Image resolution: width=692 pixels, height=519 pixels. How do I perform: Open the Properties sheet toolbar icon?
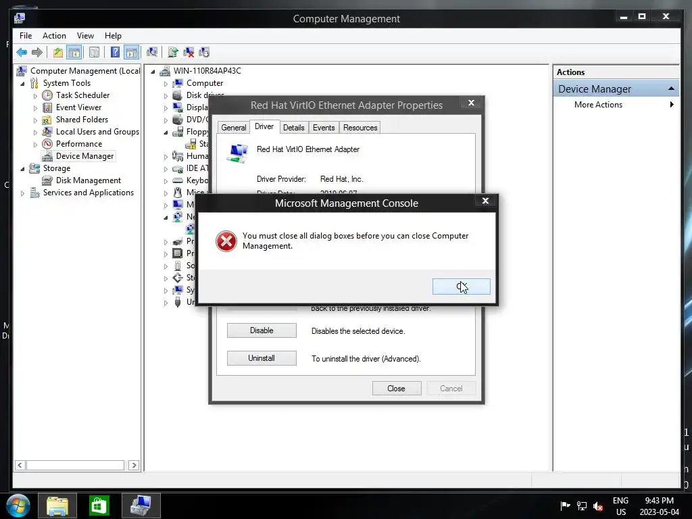pyautogui.click(x=94, y=53)
